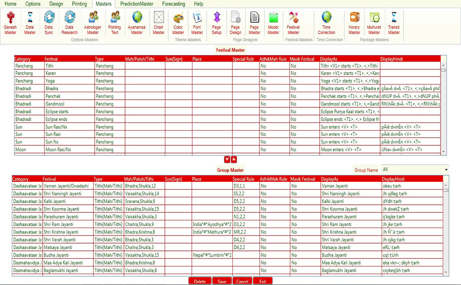Click the Delete button
This screenshot has width=461, height=285.
[x=200, y=281]
